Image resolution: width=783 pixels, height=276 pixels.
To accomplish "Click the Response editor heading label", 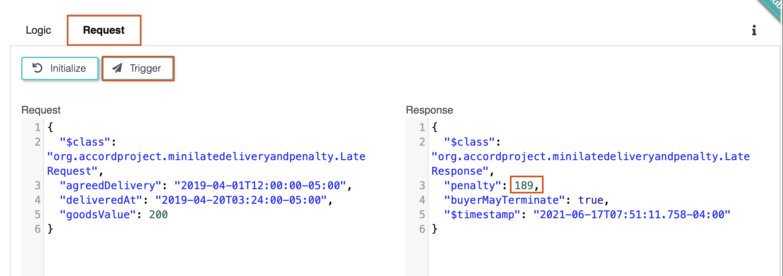I will (429, 110).
